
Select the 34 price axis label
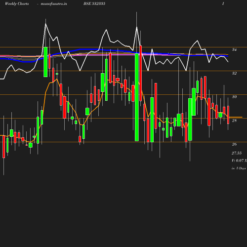[234, 49]
